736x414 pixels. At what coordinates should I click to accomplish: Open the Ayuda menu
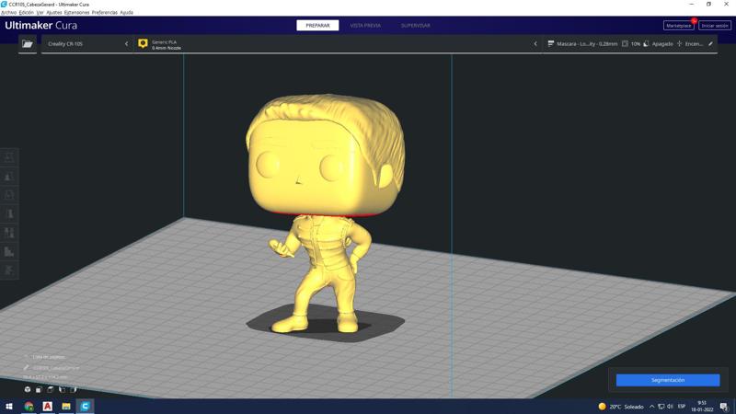tap(126, 13)
